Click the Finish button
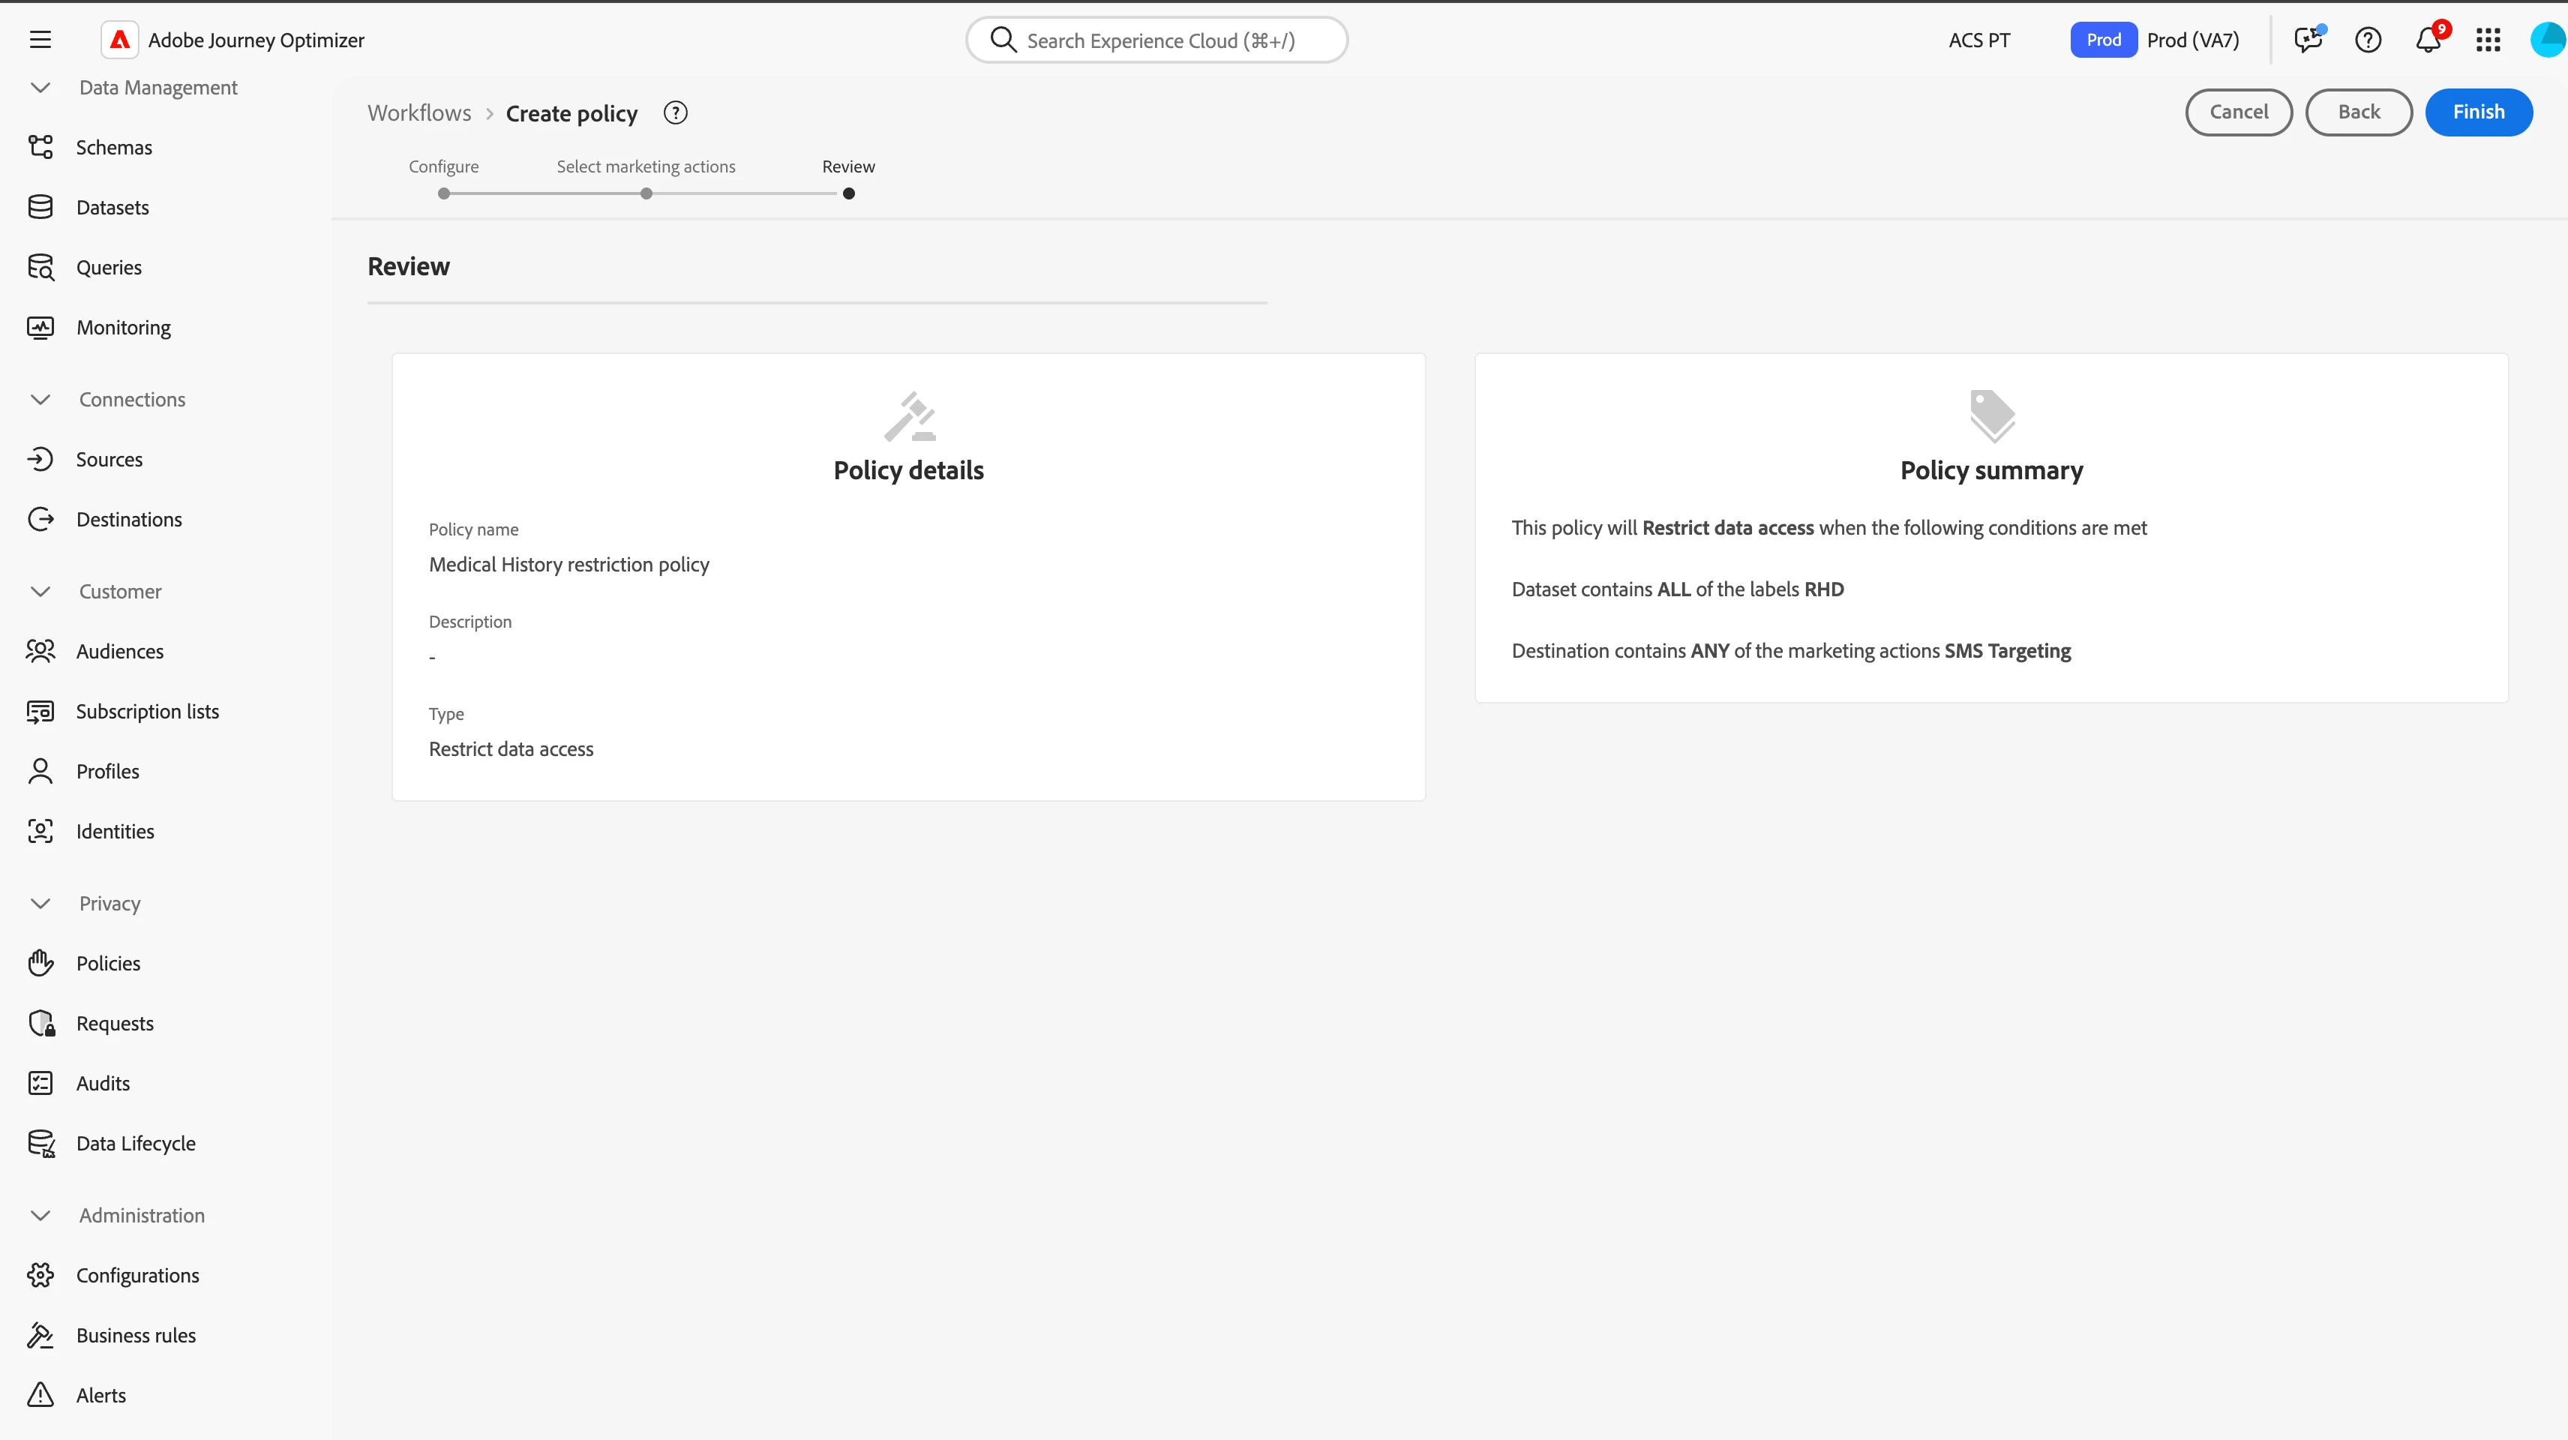The height and width of the screenshot is (1440, 2568). click(x=2478, y=112)
